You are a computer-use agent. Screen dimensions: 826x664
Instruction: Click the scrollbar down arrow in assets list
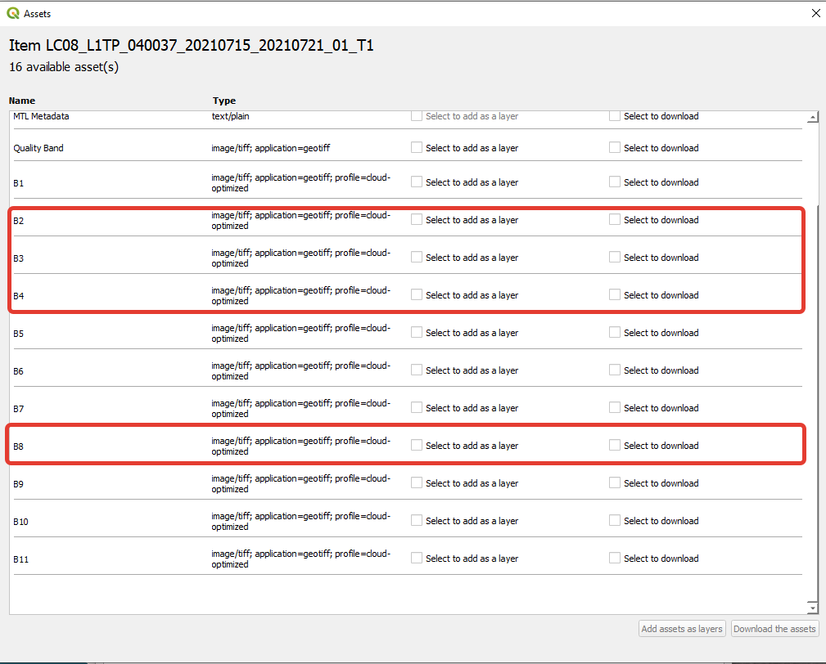[x=813, y=608]
